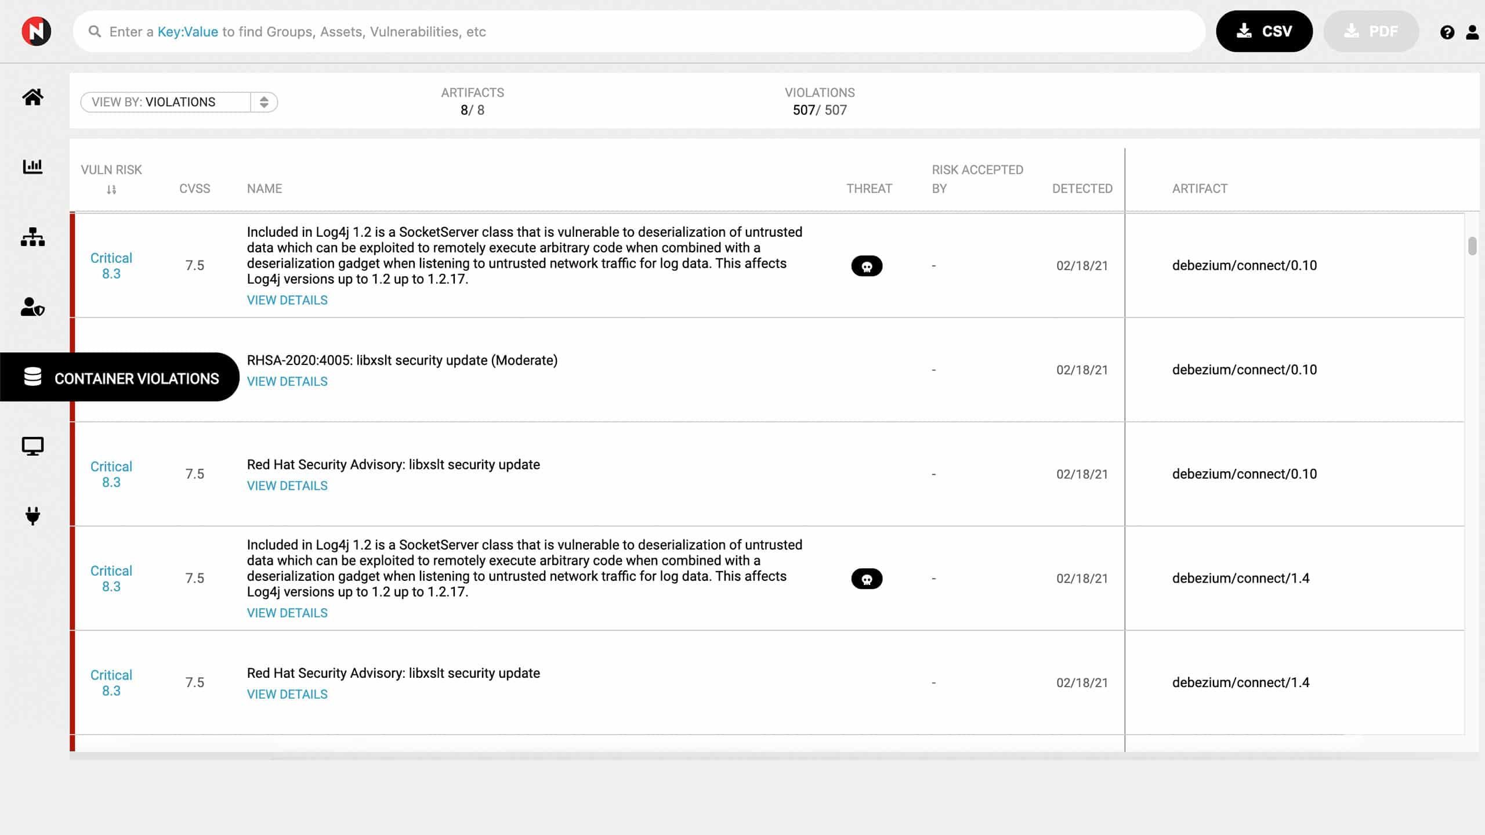Open the network hierarchy sidebar icon
1485x835 pixels.
(33, 237)
